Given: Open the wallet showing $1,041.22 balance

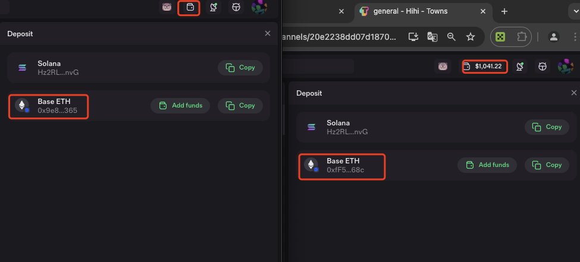Looking at the screenshot, I should [485, 66].
